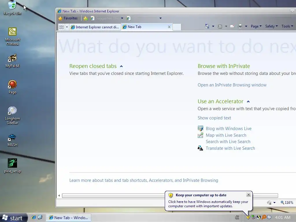Expand the feeds dropdown arrow
Screen dimensions: 296x222
pos(226,26)
